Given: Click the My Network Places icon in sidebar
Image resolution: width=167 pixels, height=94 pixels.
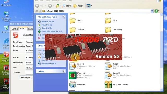Looking at the screenshot, I should pyautogui.click(x=39, y=63).
